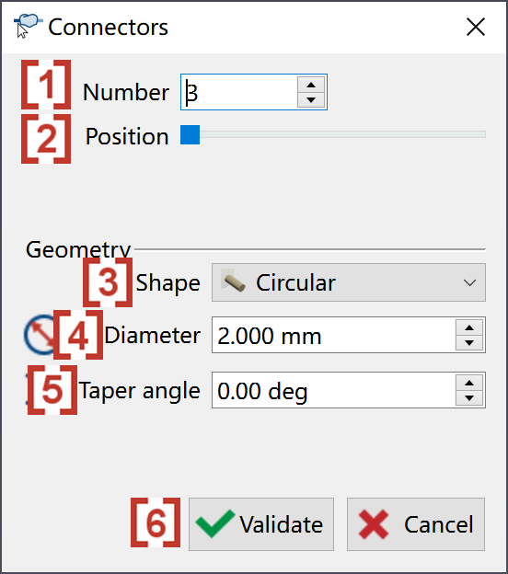
Task: Click the Position slider handle
Action: (x=190, y=134)
